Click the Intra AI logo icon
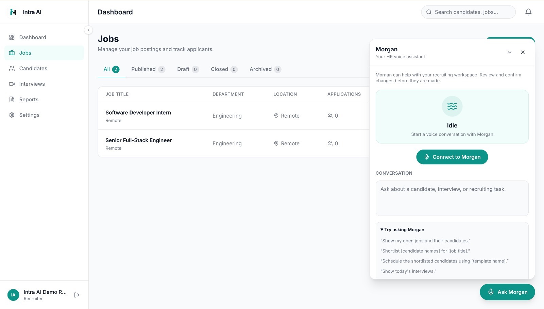Image resolution: width=544 pixels, height=309 pixels. (x=13, y=12)
